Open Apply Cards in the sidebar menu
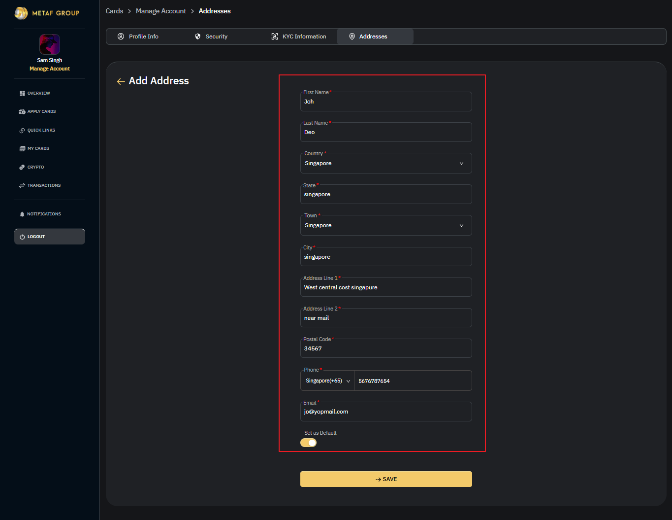The width and height of the screenshot is (672, 520). [42, 111]
